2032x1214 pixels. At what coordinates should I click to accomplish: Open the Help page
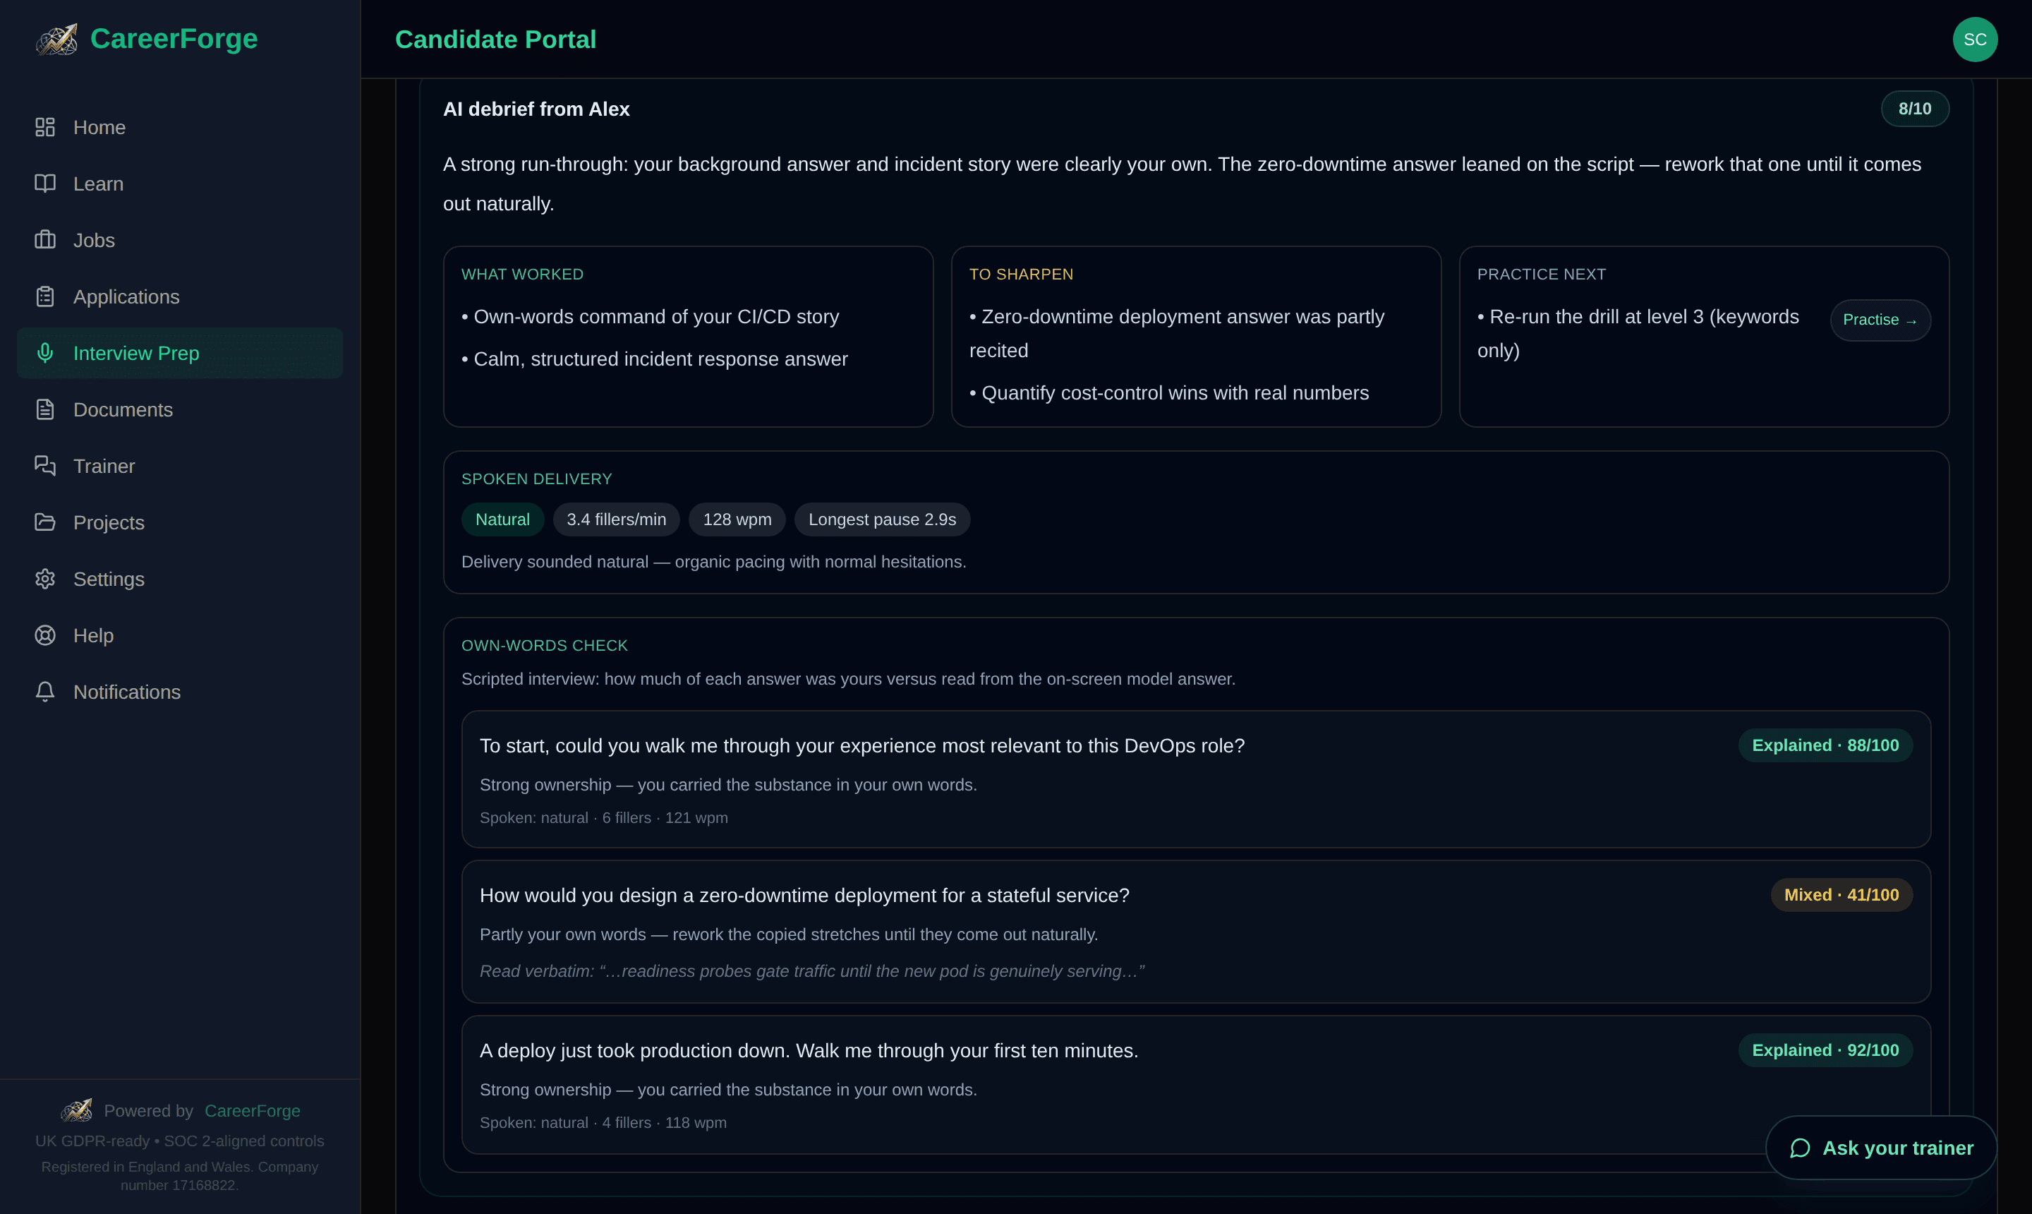tap(180, 635)
